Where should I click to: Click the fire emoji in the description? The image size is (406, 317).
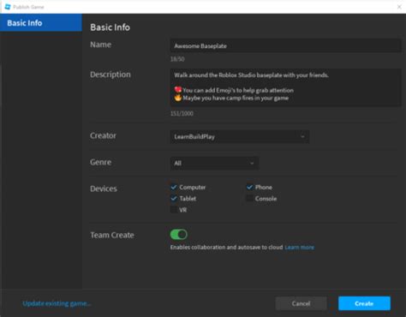coord(178,98)
